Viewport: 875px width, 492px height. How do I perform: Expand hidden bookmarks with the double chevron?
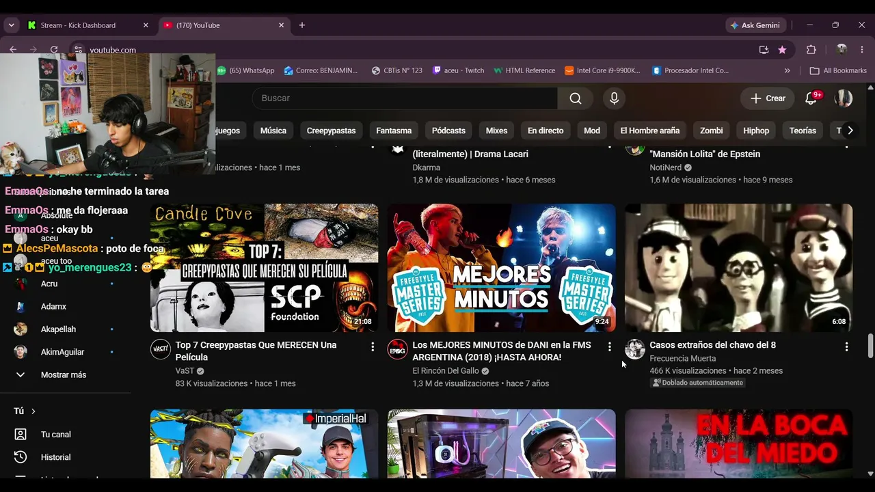pyautogui.click(x=787, y=70)
